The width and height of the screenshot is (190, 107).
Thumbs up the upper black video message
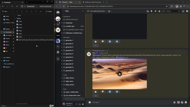[96, 42]
